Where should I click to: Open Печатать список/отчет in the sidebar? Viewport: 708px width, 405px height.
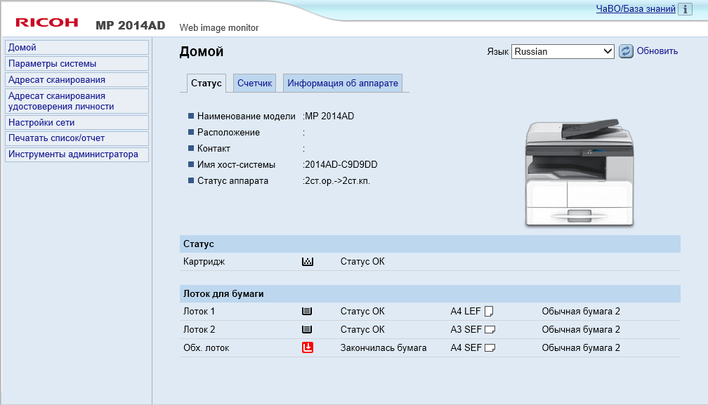[x=77, y=138]
